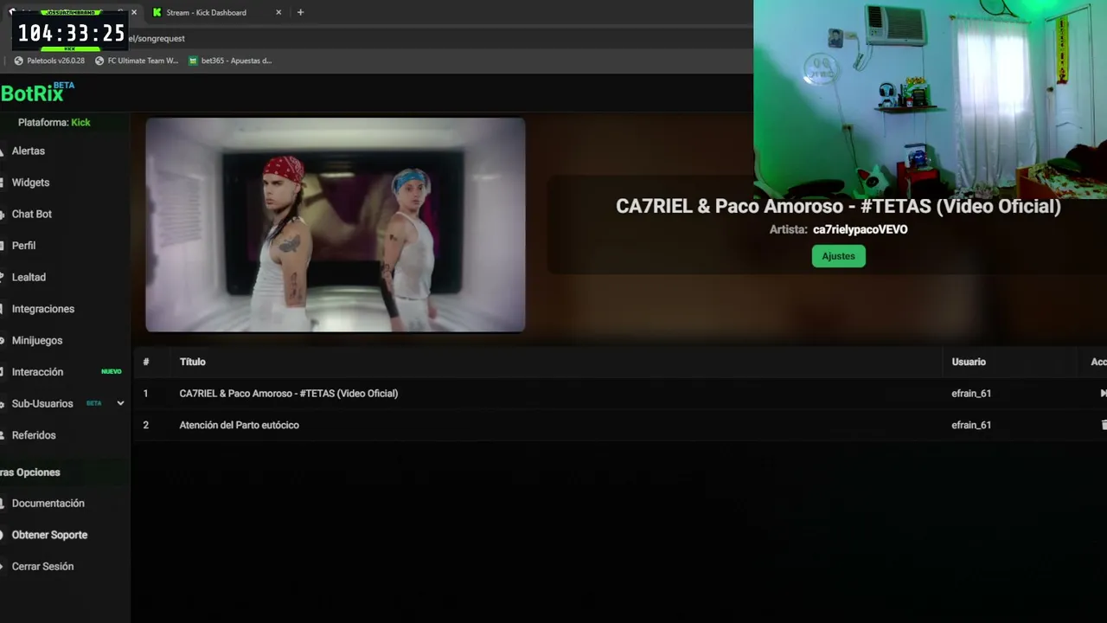Select queue row Atención del Parto eutócico
1107x623 pixels.
(619, 425)
